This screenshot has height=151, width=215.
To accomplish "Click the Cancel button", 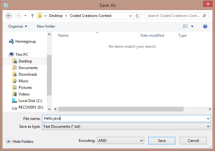I will click(x=193, y=141).
